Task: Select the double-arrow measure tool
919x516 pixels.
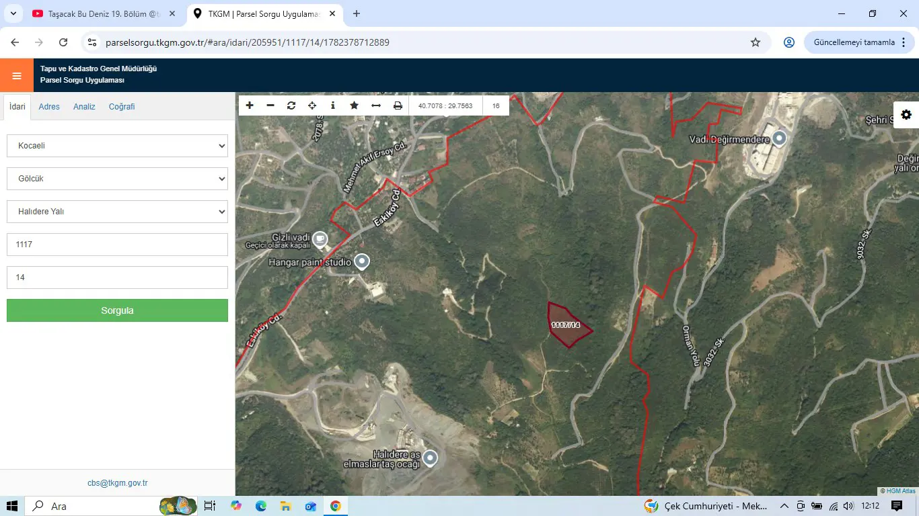Action: pyautogui.click(x=376, y=105)
